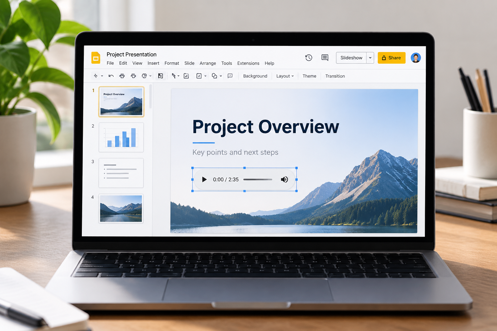
Task: Expand the arrow beside the sparkle new-slide icon
Action: (x=102, y=76)
